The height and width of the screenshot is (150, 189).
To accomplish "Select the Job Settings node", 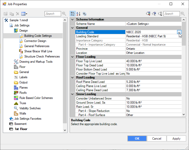I will [22, 25].
